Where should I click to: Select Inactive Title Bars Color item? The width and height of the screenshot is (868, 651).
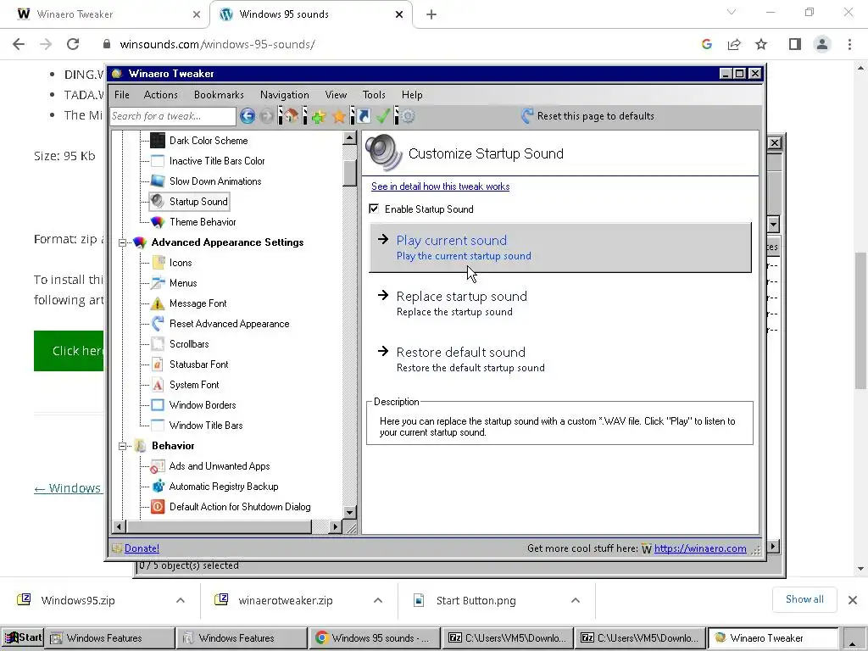pos(217,161)
